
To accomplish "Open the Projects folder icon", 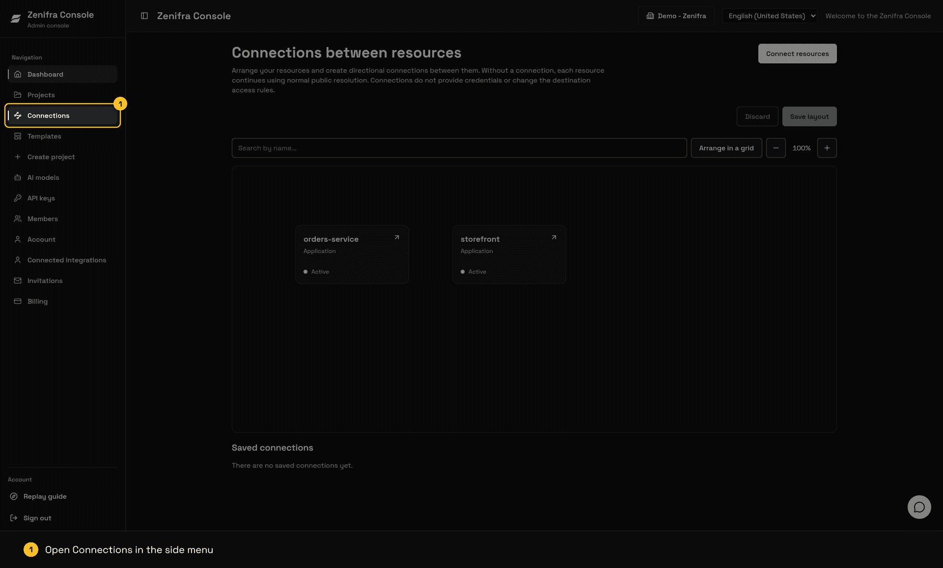I will (x=18, y=95).
